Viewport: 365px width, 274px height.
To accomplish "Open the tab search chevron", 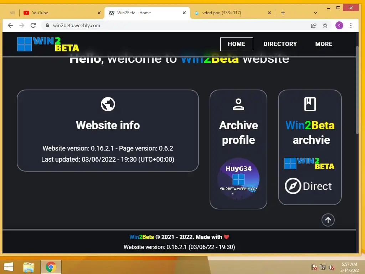I will pos(315,13).
